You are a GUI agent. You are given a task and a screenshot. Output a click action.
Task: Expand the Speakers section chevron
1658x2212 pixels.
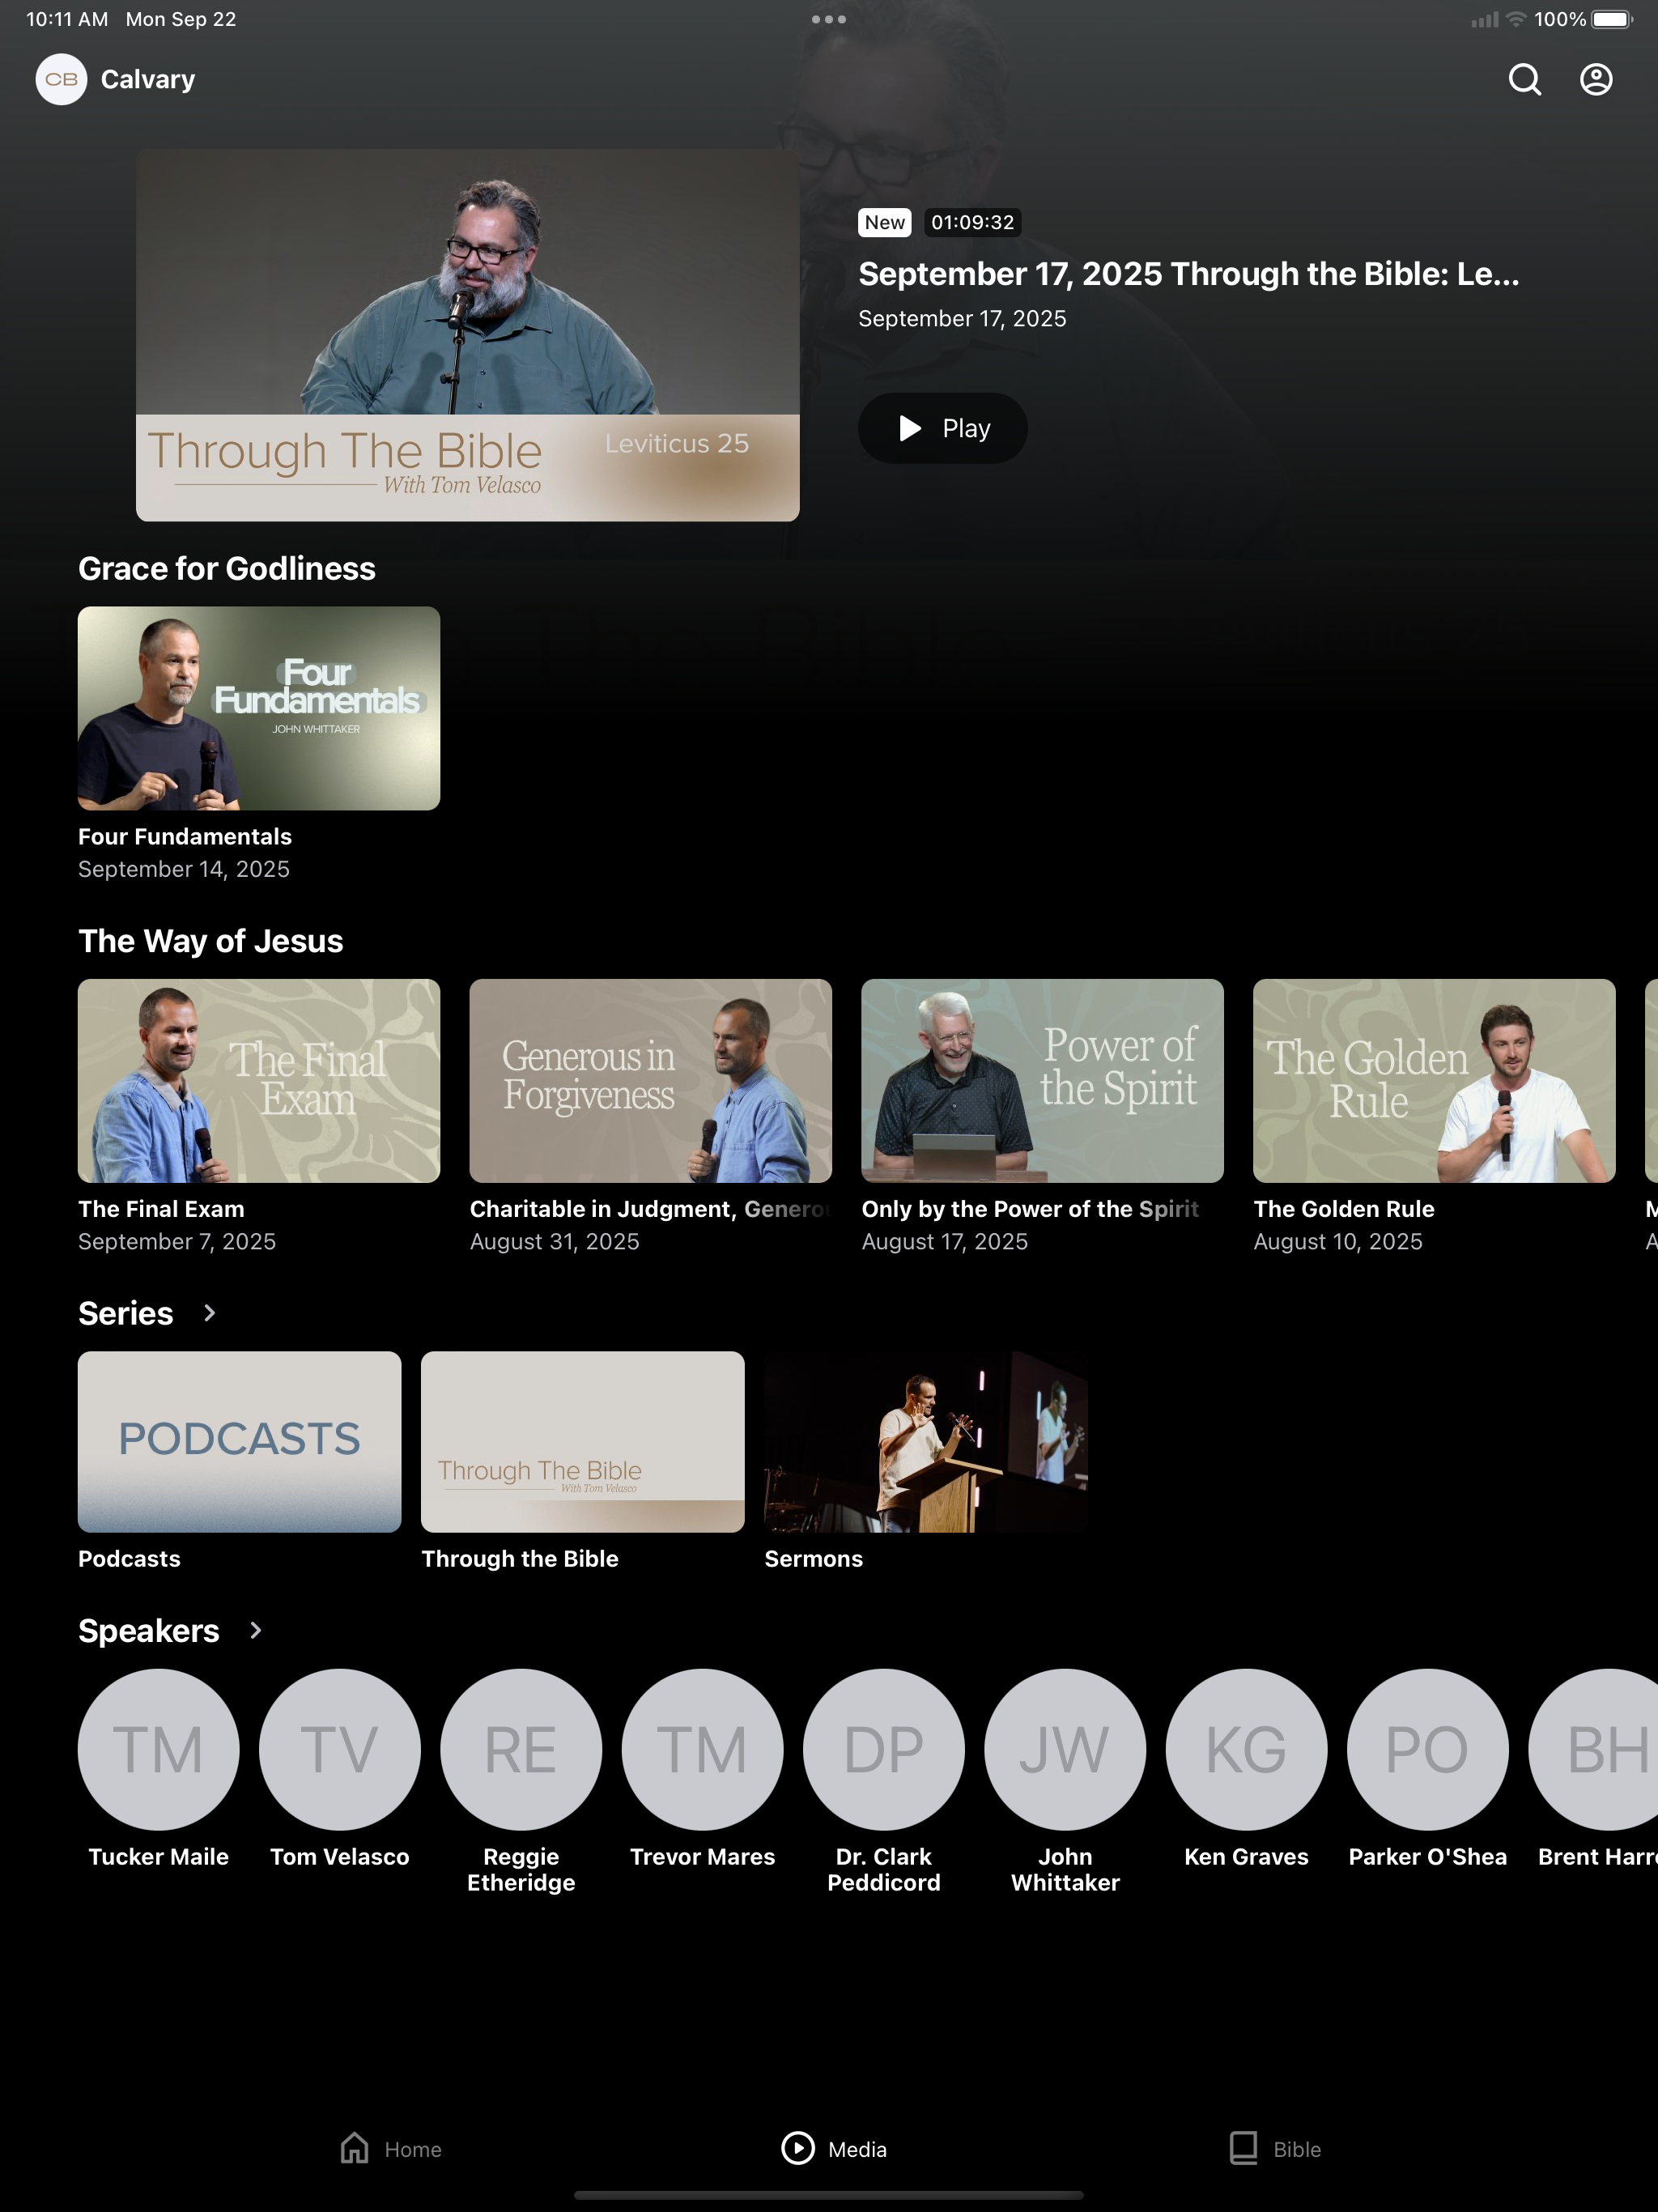click(255, 1631)
